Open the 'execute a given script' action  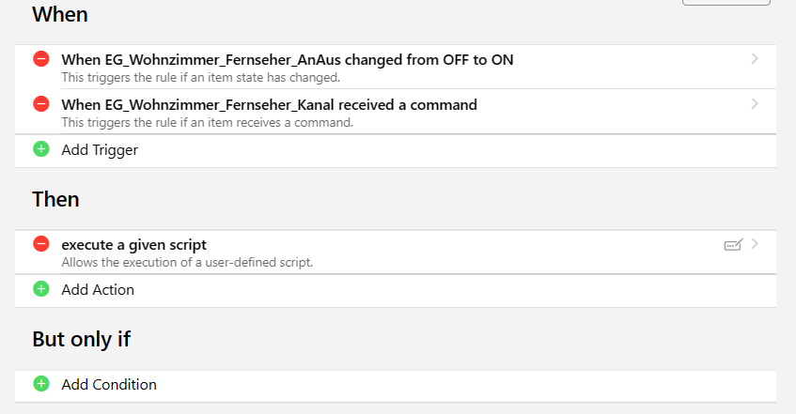(133, 244)
